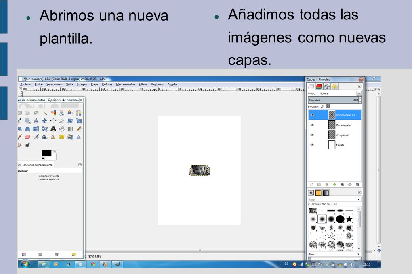The height and width of the screenshot is (274, 412).
Task: Open the Capas dock tab menu arrow
Action: [360, 87]
